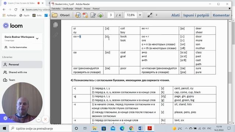235x132 pixels.
Task: Open a file with the Otvori folder icon
Action: point(55,15)
